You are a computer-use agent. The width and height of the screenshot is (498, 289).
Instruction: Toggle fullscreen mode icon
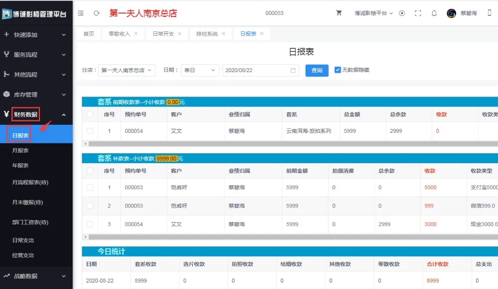[x=418, y=13]
